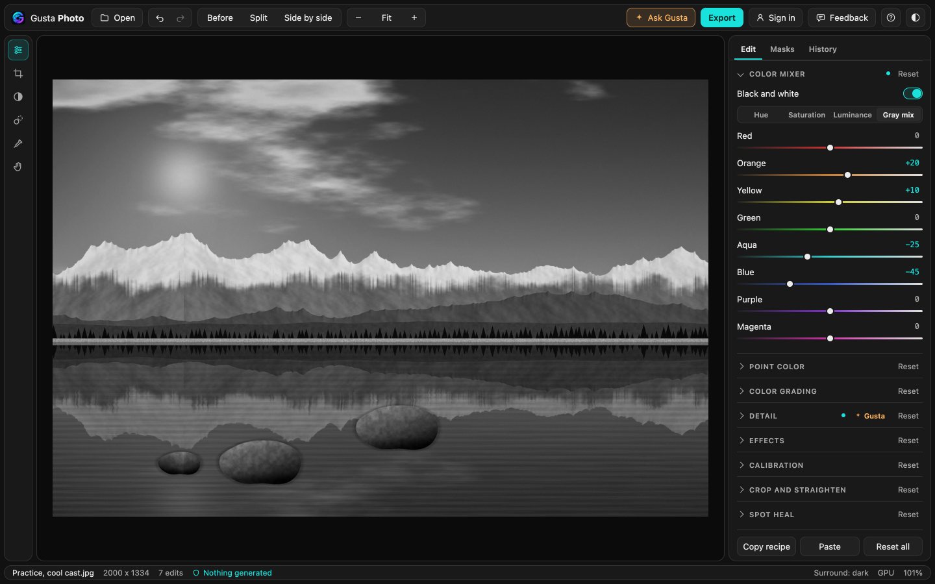Click the zoom in plus button

coord(414,18)
